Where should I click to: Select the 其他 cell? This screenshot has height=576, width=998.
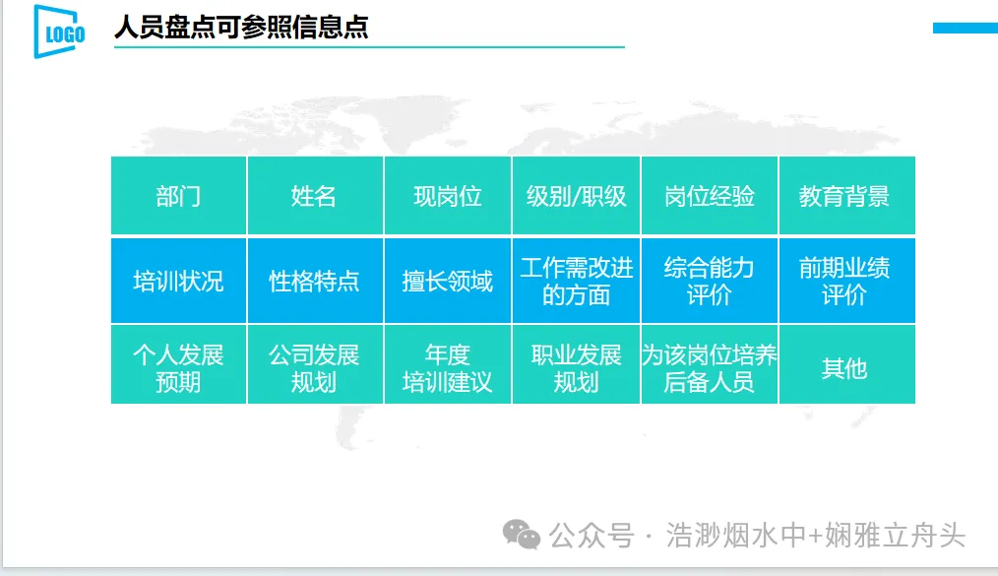pos(847,364)
